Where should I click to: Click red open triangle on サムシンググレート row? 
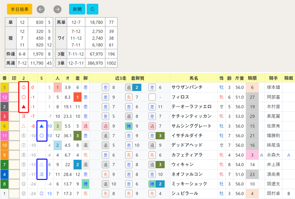point(24,126)
